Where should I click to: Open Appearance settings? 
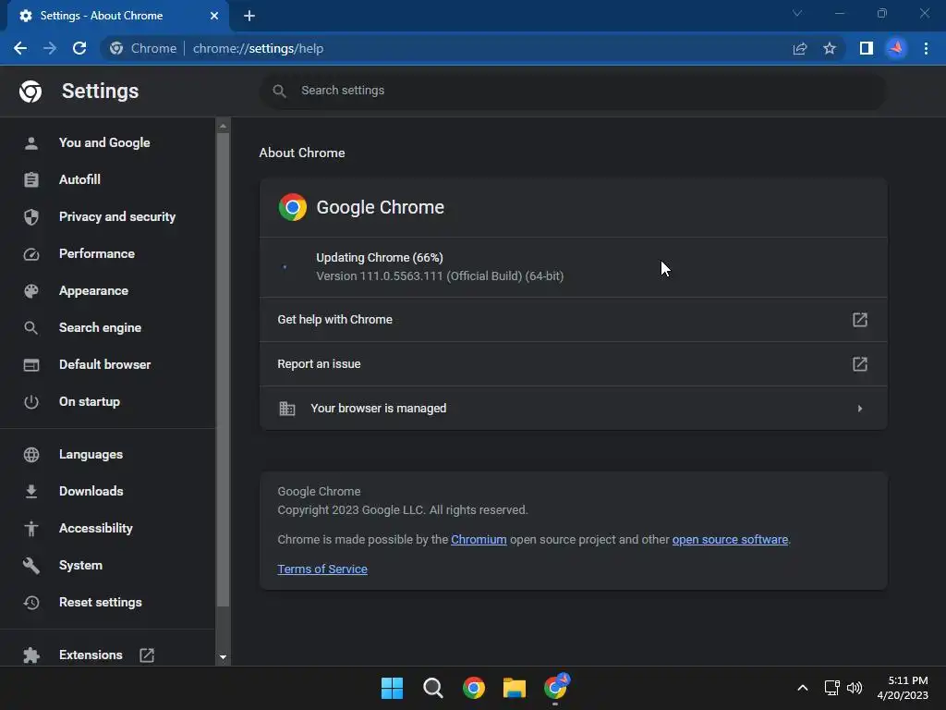(93, 290)
